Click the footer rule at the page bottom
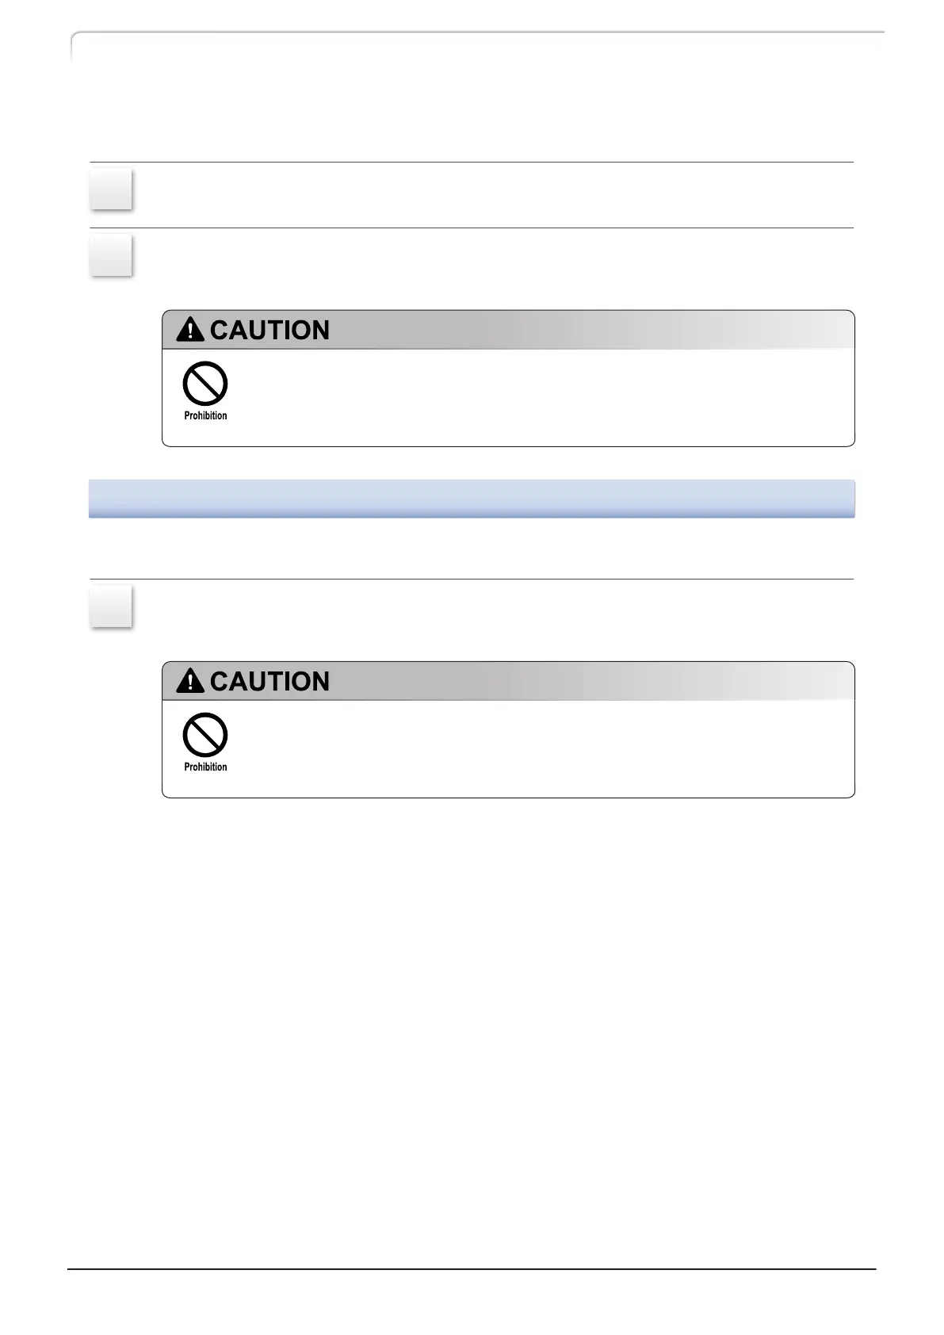This screenshot has height=1335, width=944. click(472, 1269)
